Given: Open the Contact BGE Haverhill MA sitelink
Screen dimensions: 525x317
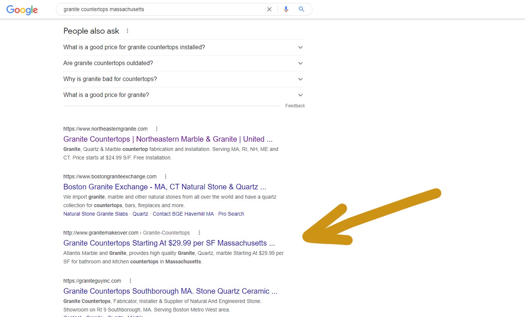Looking at the screenshot, I should pyautogui.click(x=183, y=214).
